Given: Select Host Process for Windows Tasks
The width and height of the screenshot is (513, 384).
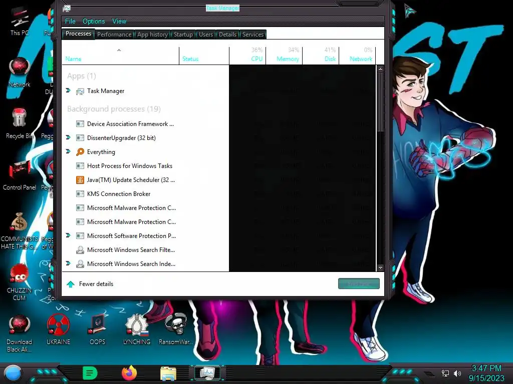Looking at the screenshot, I should click(x=219, y=166).
